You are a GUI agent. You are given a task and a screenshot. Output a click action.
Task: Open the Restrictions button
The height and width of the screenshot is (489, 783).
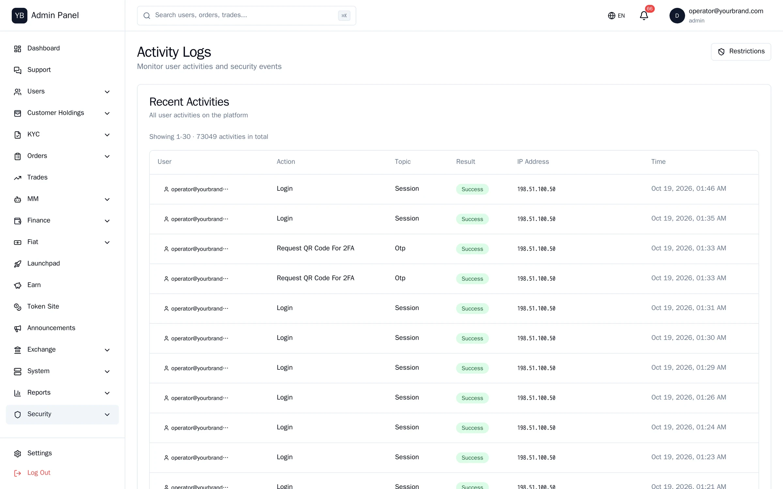click(x=741, y=52)
